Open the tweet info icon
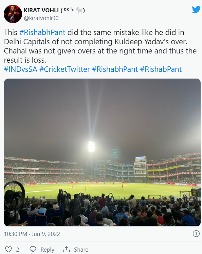Screen dimensions: 202x254 196,234
